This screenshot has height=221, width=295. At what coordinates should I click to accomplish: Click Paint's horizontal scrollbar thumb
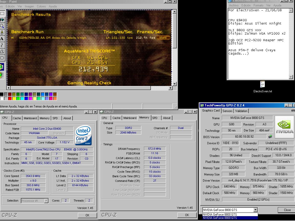point(81,88)
